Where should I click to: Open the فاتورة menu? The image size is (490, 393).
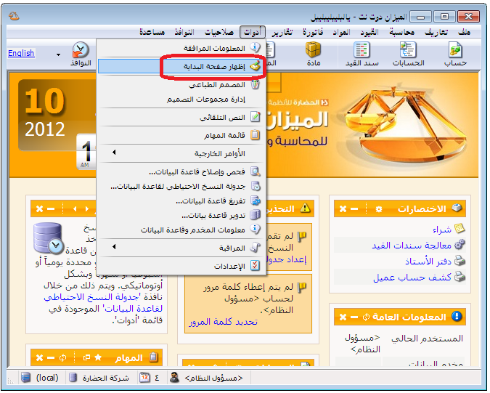pos(313,32)
